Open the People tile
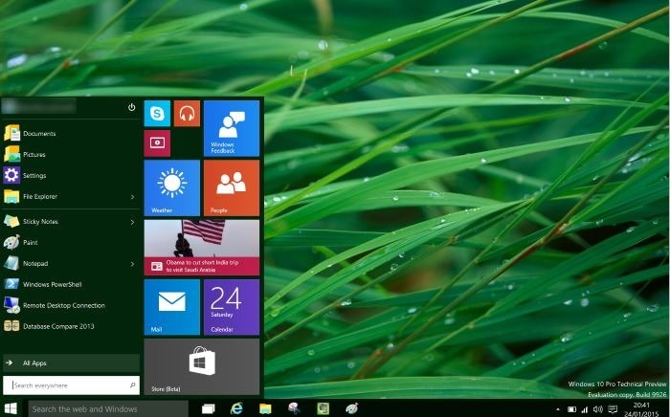The height and width of the screenshot is (417, 670). pyautogui.click(x=231, y=187)
